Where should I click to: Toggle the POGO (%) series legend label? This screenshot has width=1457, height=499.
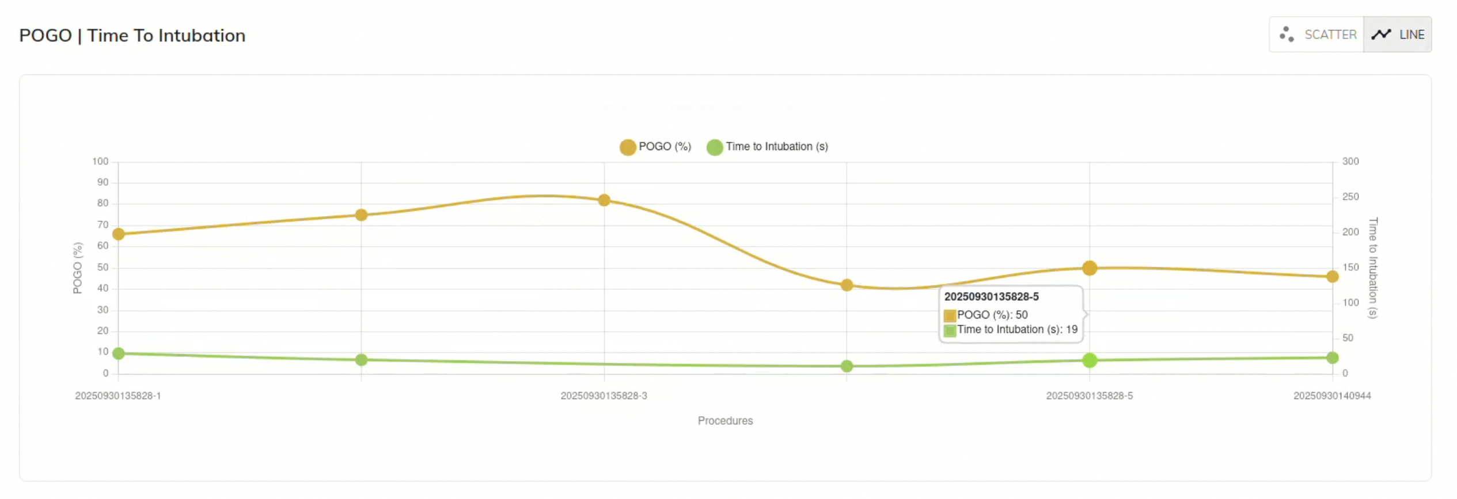click(x=665, y=147)
